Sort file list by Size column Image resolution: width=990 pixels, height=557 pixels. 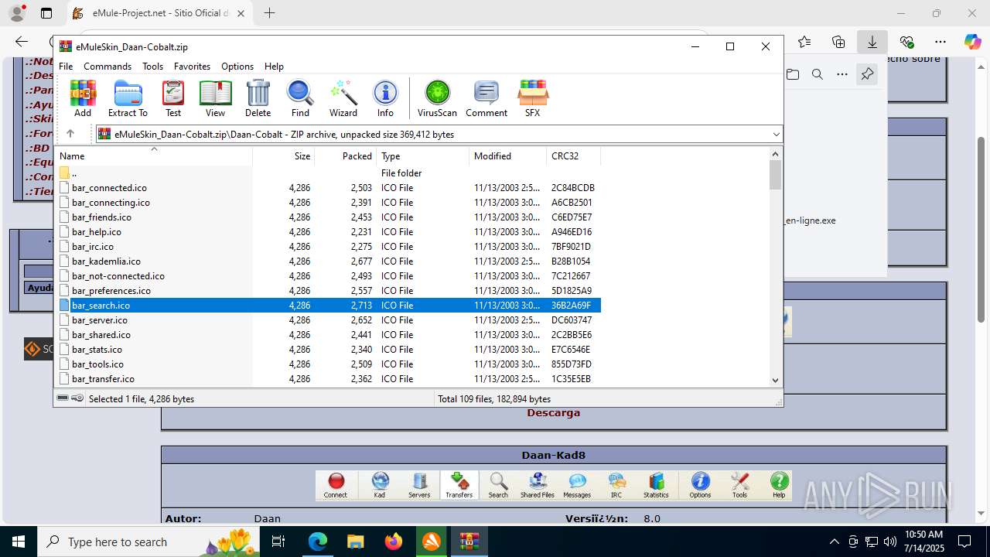pos(283,155)
